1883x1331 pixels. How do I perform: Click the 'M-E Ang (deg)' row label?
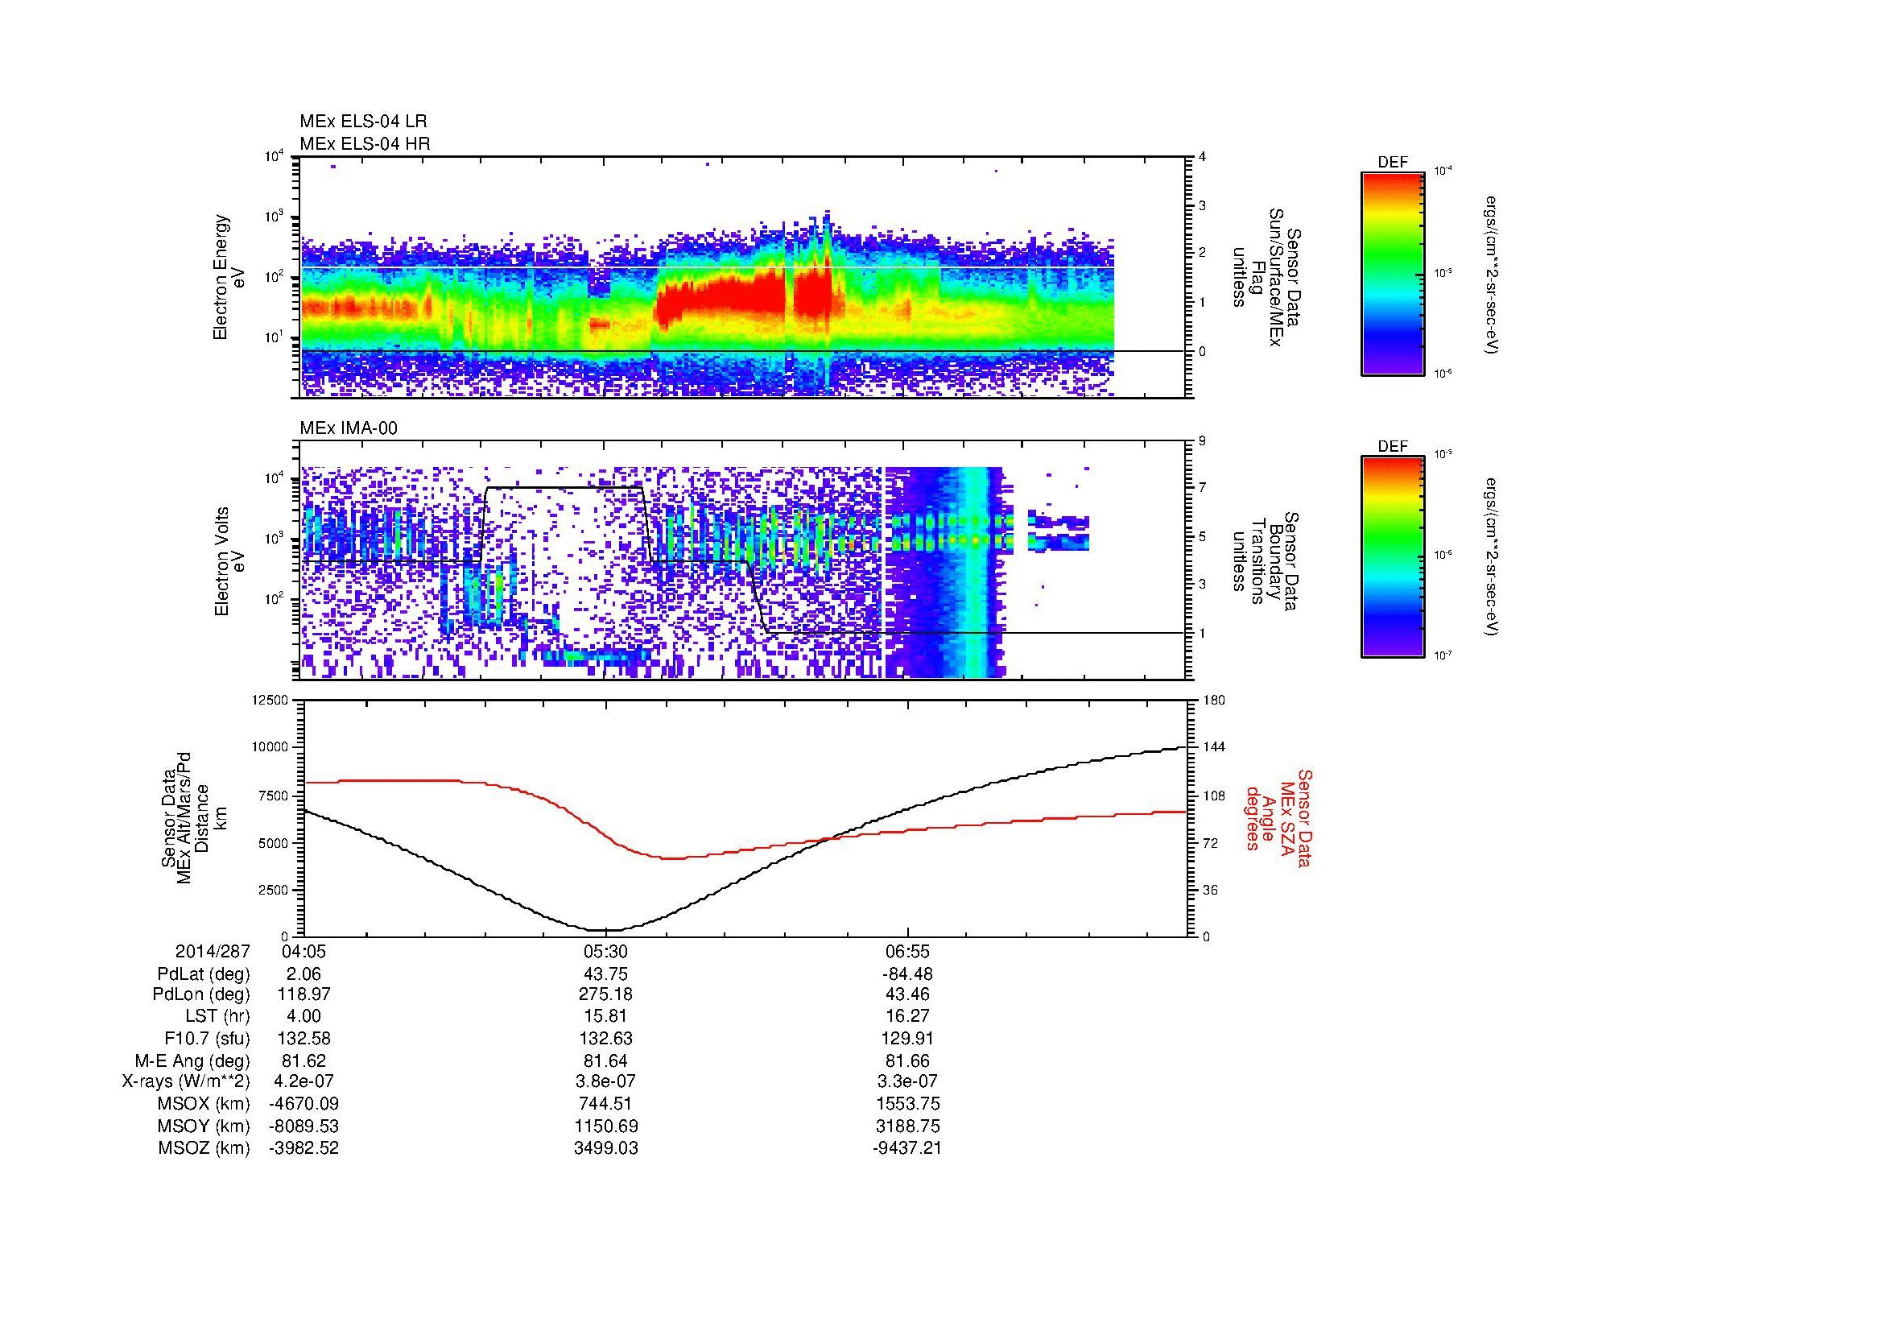[192, 1060]
